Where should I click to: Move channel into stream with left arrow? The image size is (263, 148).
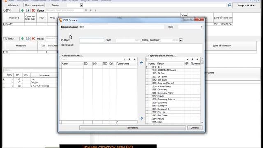141,63
